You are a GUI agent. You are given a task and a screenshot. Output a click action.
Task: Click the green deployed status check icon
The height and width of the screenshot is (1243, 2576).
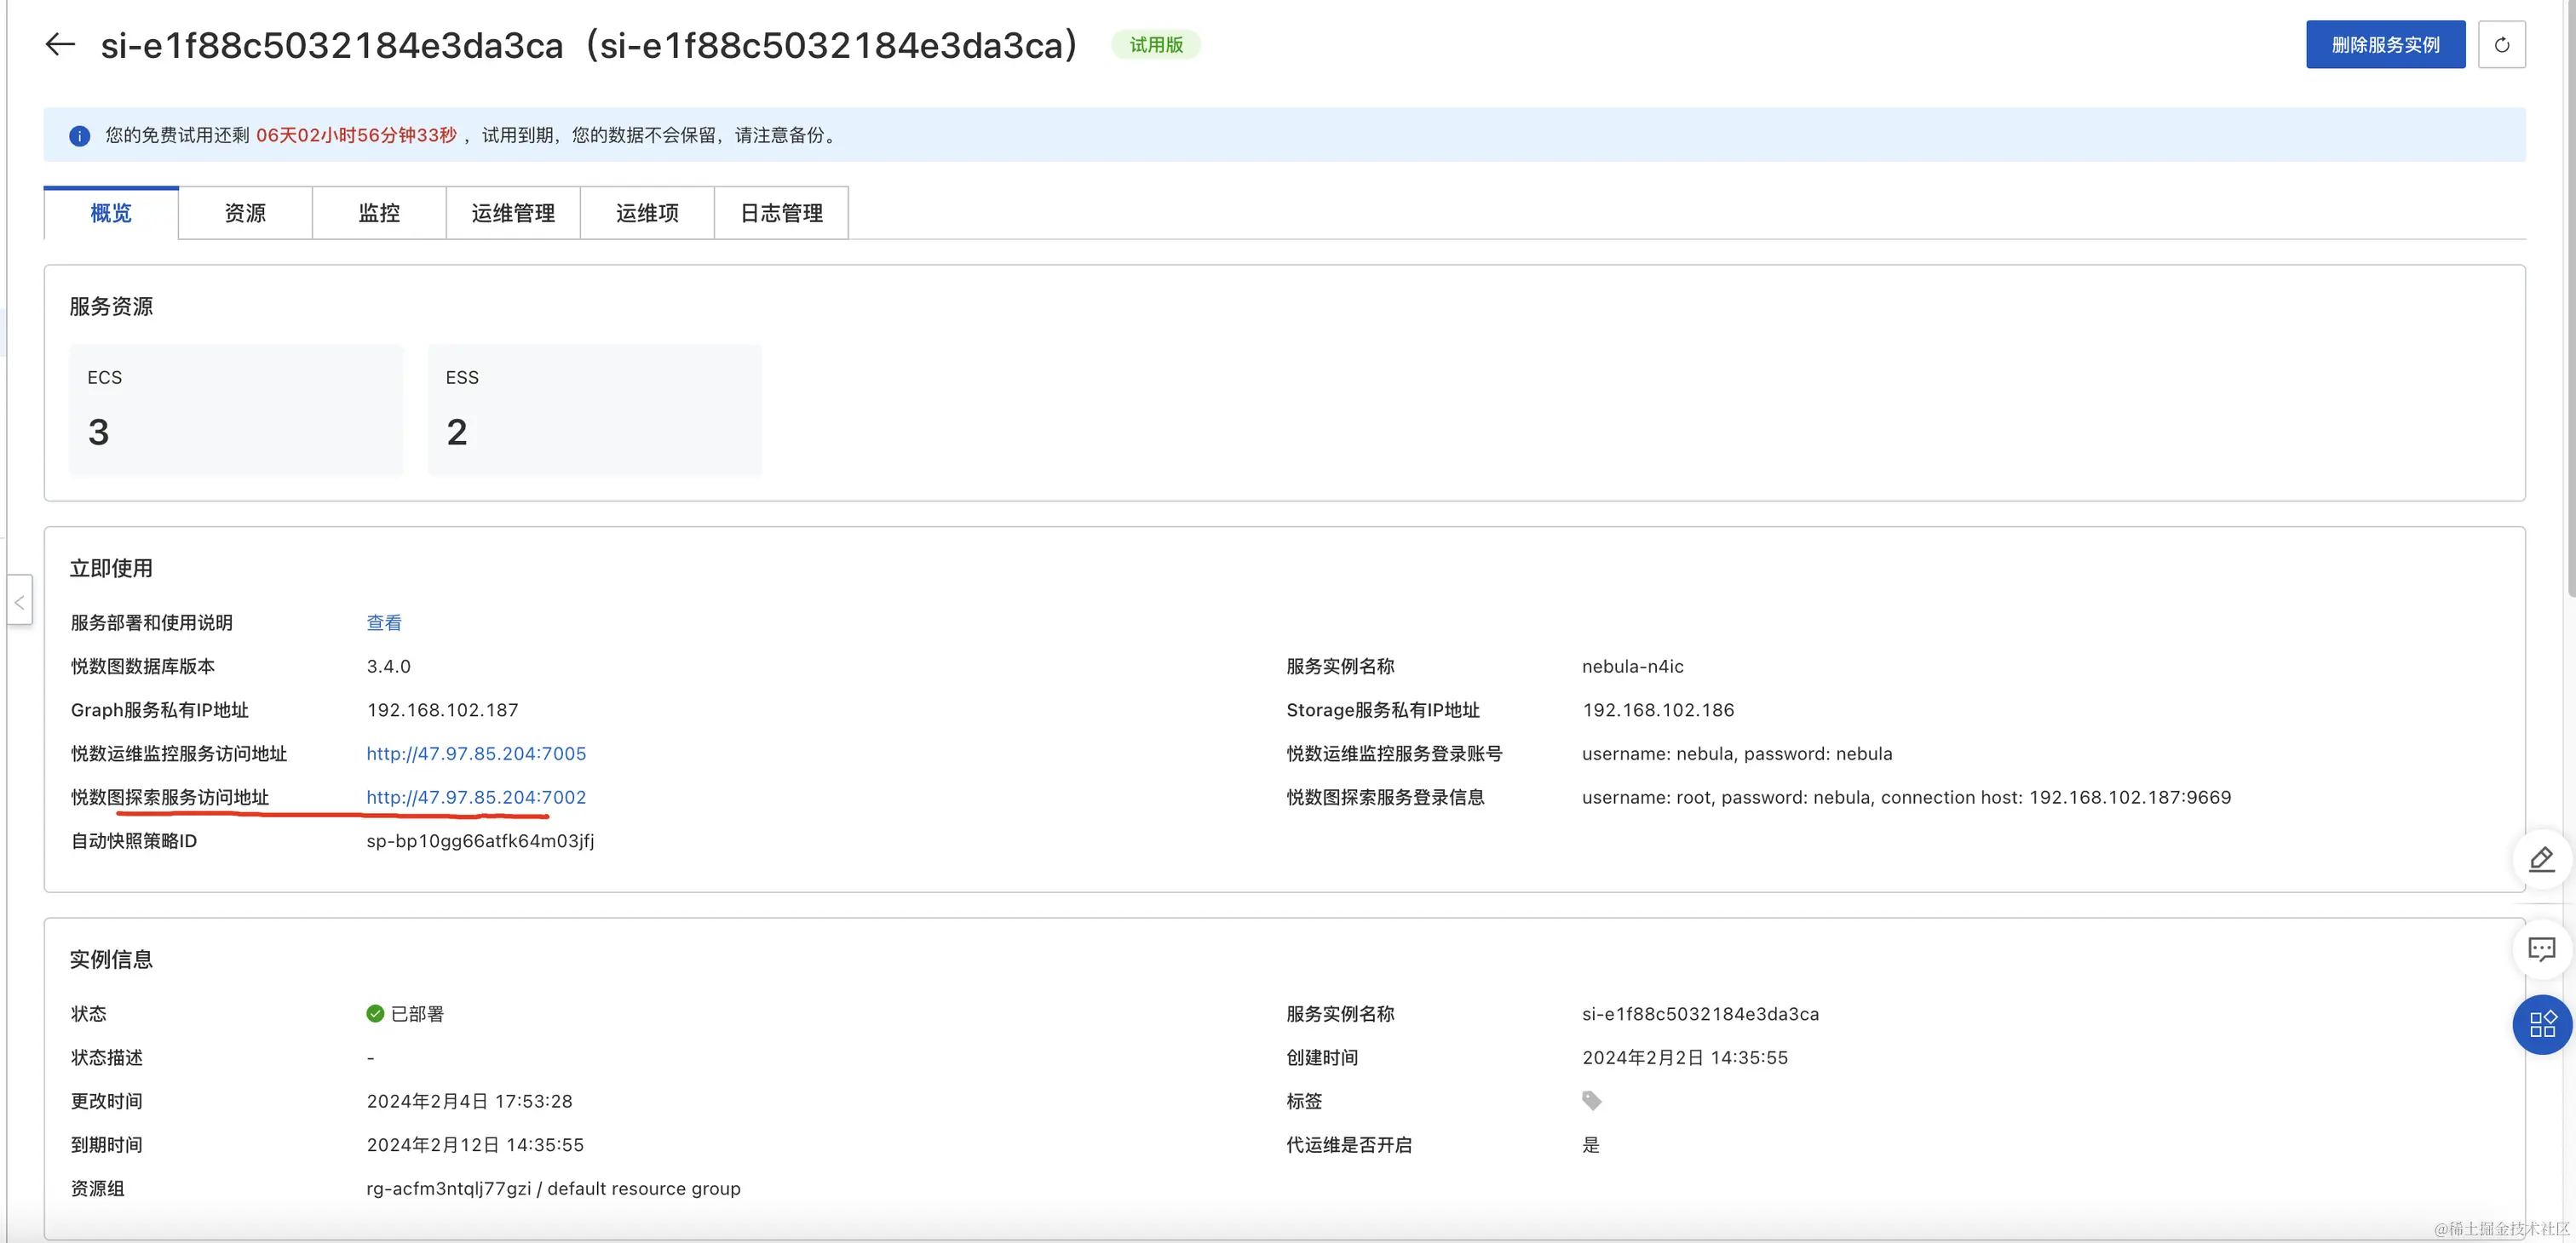(x=375, y=1014)
